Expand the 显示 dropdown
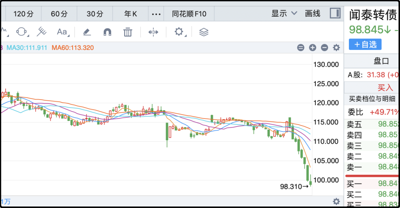This screenshot has width=400, height=208. coord(284,13)
